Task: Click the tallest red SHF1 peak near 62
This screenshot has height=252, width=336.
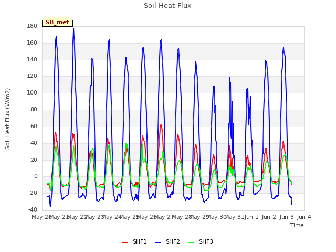Action: 161,125
